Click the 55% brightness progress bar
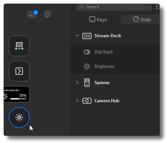The image size is (167, 143). click(x=18, y=99)
